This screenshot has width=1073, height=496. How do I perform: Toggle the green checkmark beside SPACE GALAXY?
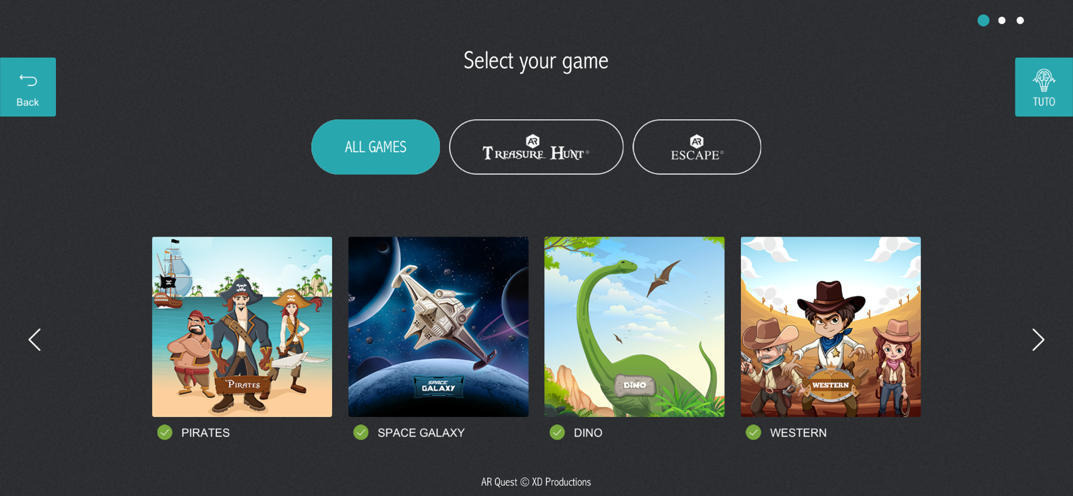point(361,432)
